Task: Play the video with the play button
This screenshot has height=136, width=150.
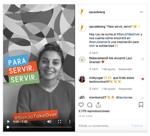Action: click(8, 122)
